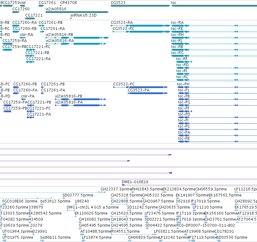Click the toc-PJ protein feature
Image resolution: width=257 pixels, height=242 pixels.
217,93
